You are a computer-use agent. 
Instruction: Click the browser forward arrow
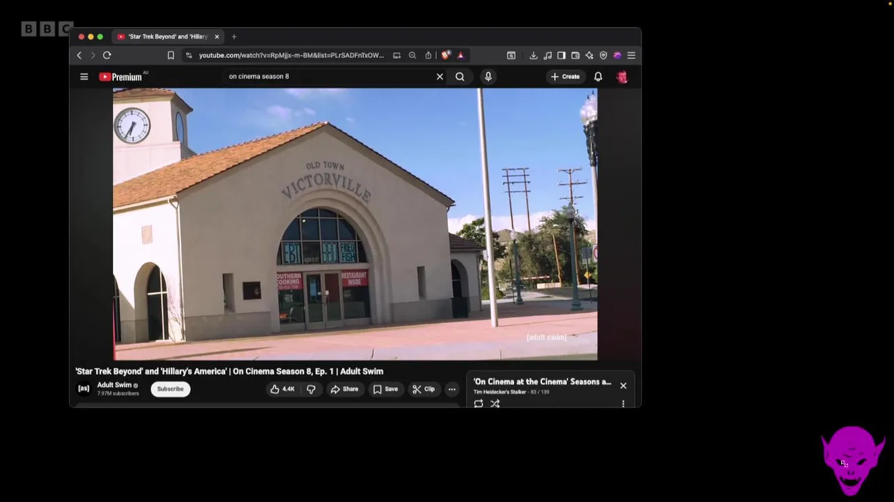(92, 55)
